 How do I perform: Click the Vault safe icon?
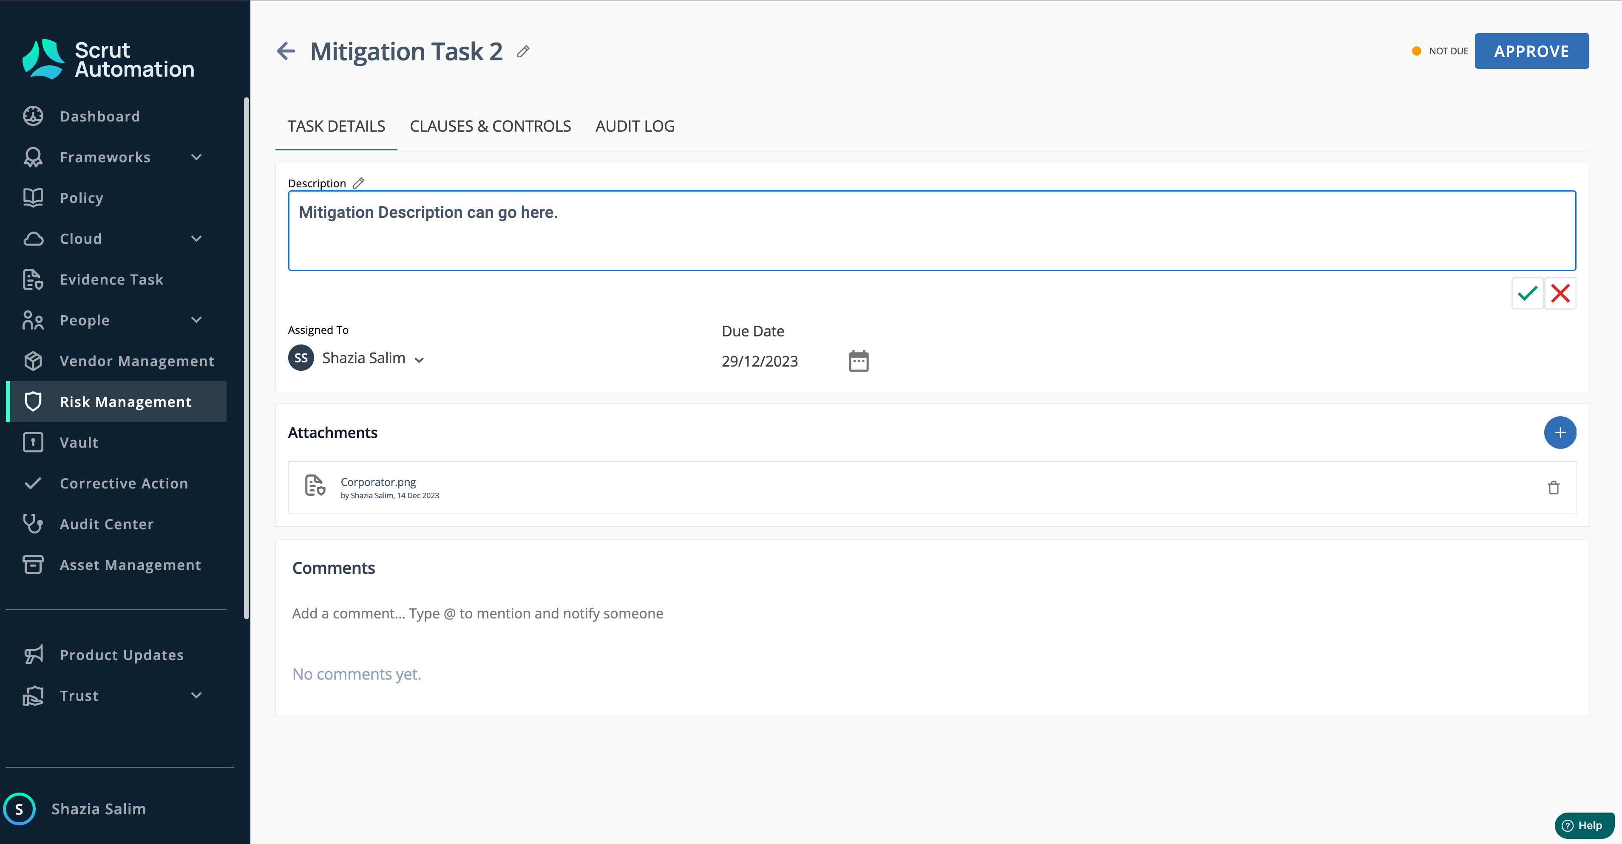pos(34,443)
